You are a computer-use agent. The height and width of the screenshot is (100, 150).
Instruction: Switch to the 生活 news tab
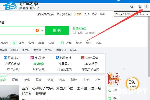[86, 80]
